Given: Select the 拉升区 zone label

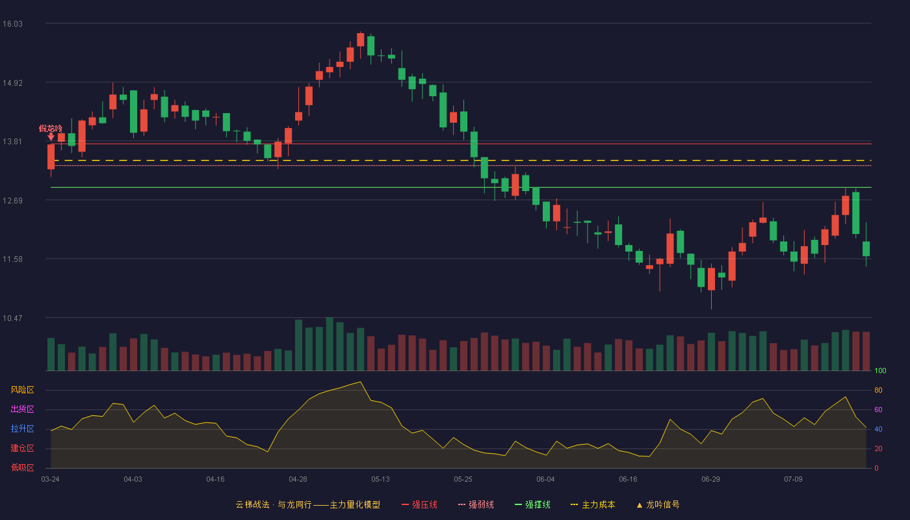Looking at the screenshot, I should click(22, 429).
